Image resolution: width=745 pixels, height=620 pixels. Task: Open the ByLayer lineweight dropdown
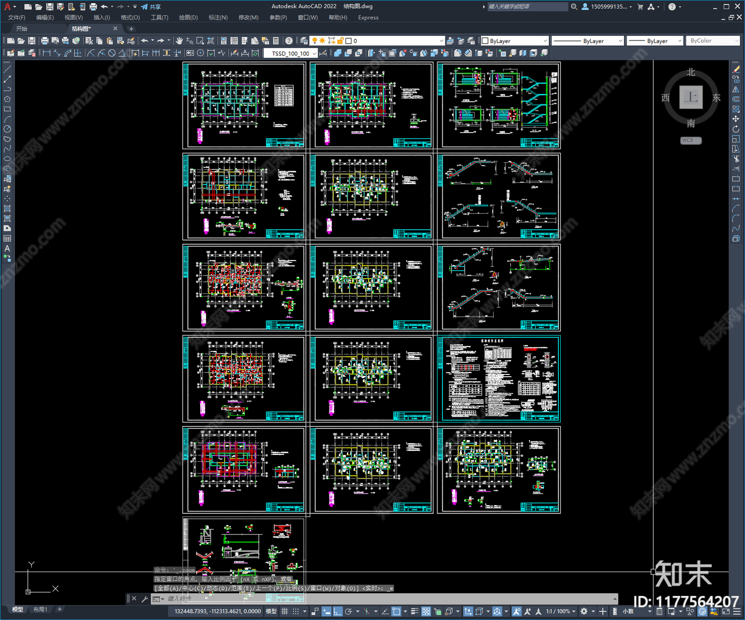[655, 41]
